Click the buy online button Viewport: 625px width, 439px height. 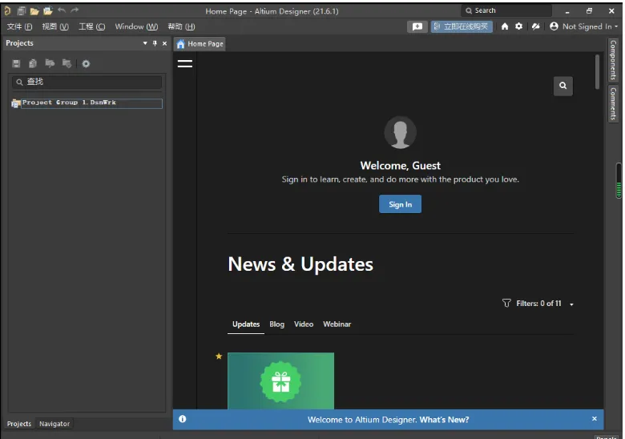(462, 26)
